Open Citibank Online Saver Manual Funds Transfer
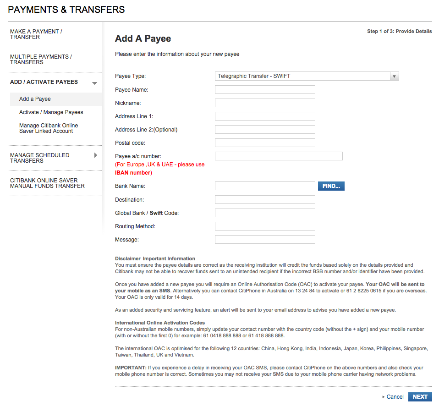Screen dimensions: 439x412 tap(47, 183)
